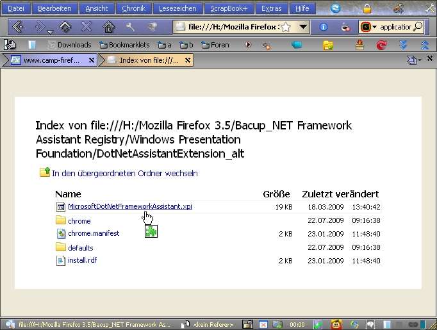The height and width of the screenshot is (330, 437).
Task: Click the 00:00 timer in status bar
Action: tap(297, 325)
